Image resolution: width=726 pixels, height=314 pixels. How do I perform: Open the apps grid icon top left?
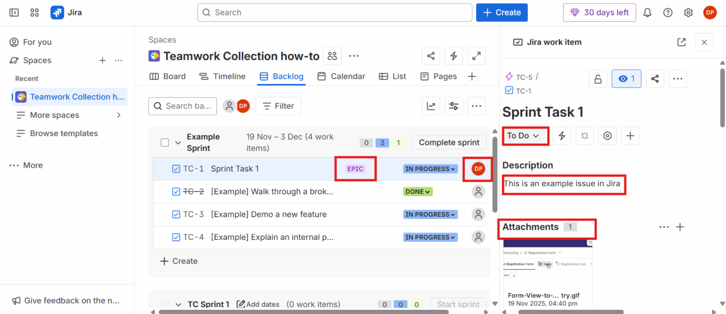pos(34,12)
